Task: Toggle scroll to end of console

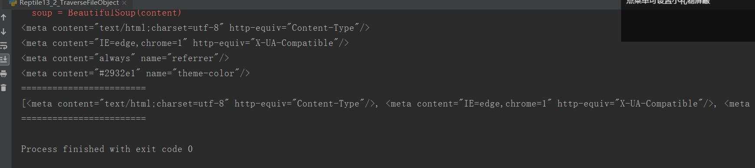Action: (4, 59)
